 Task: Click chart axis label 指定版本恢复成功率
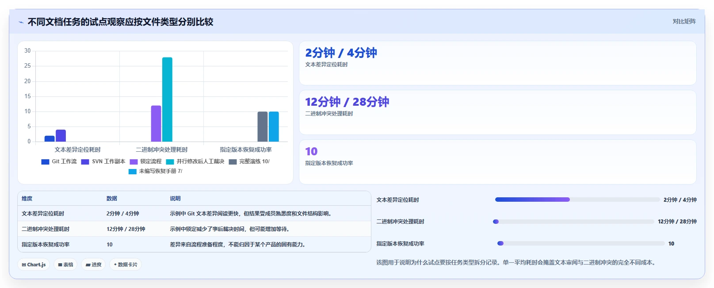pyautogui.click(x=246, y=150)
